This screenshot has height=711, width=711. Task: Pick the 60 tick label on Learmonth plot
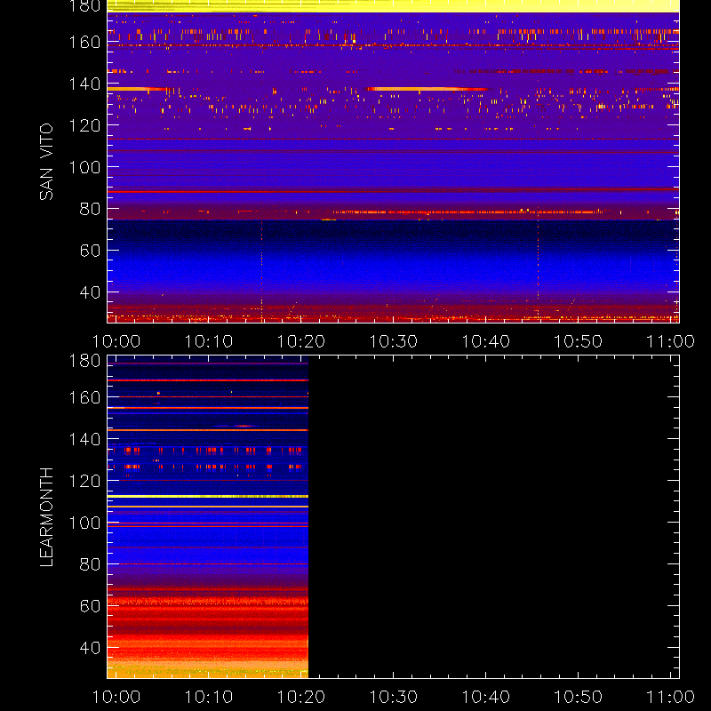(x=90, y=606)
